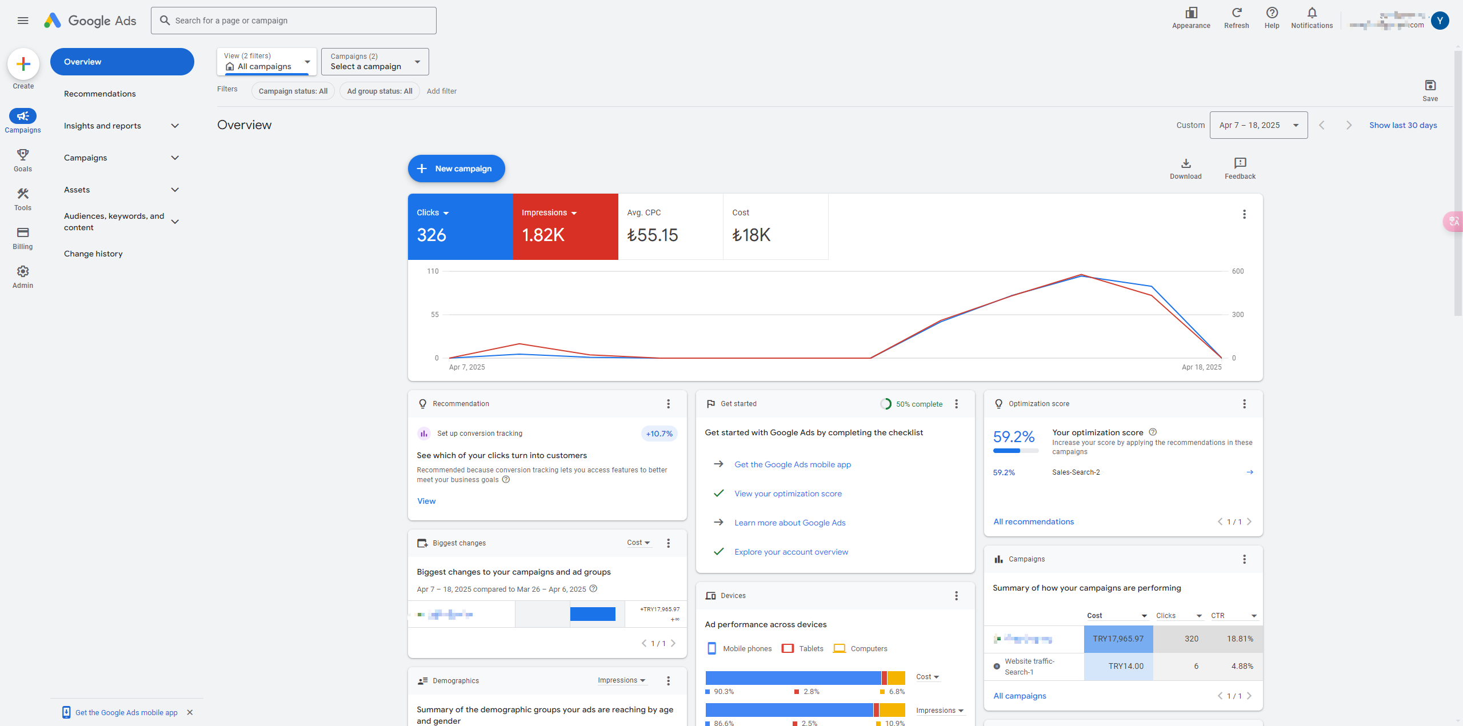
Task: Click Ad group status: All filter chip
Action: (380, 91)
